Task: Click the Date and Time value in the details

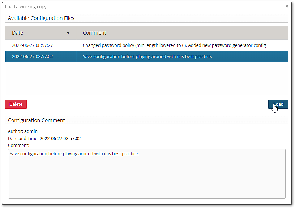Action: point(60,139)
